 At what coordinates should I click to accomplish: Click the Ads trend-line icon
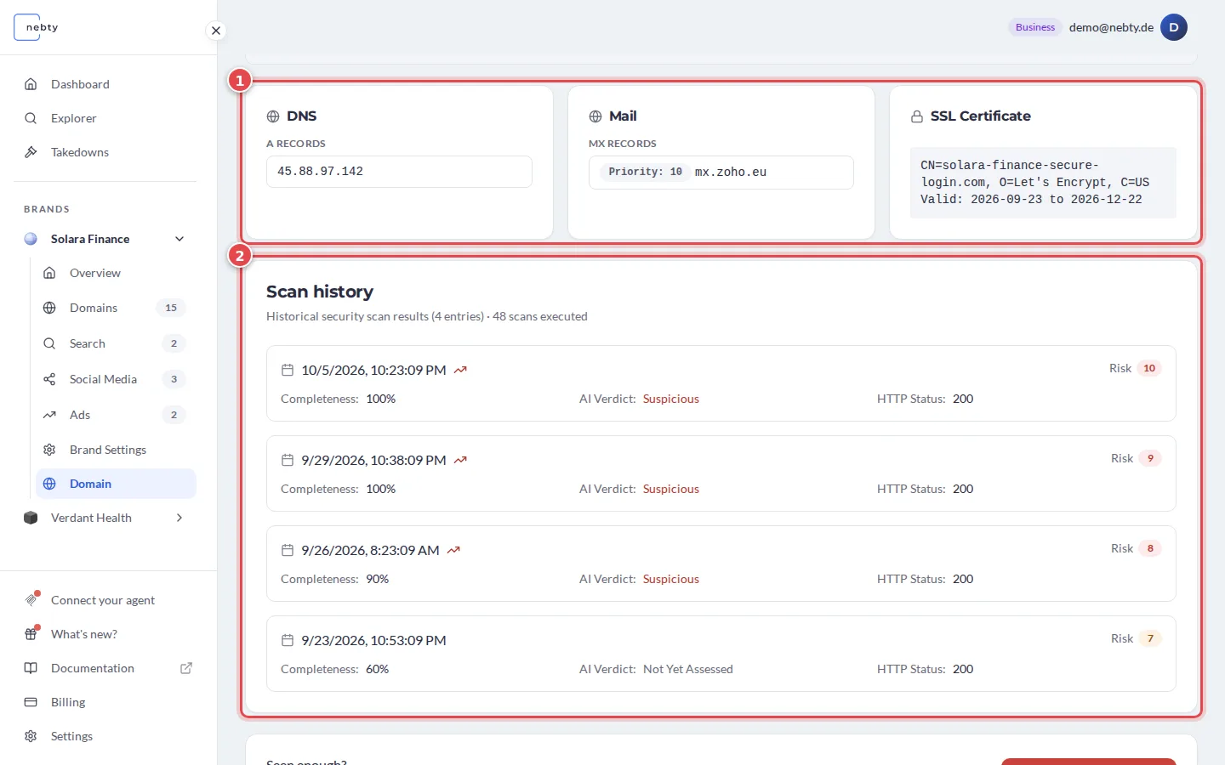point(49,415)
